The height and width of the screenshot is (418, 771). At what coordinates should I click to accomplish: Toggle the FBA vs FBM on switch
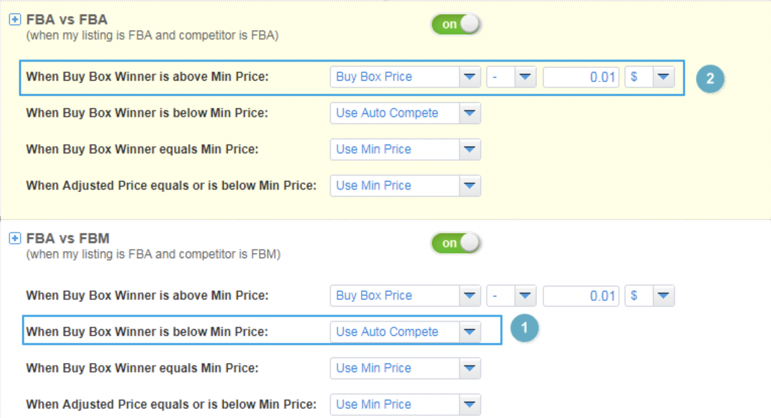click(456, 243)
